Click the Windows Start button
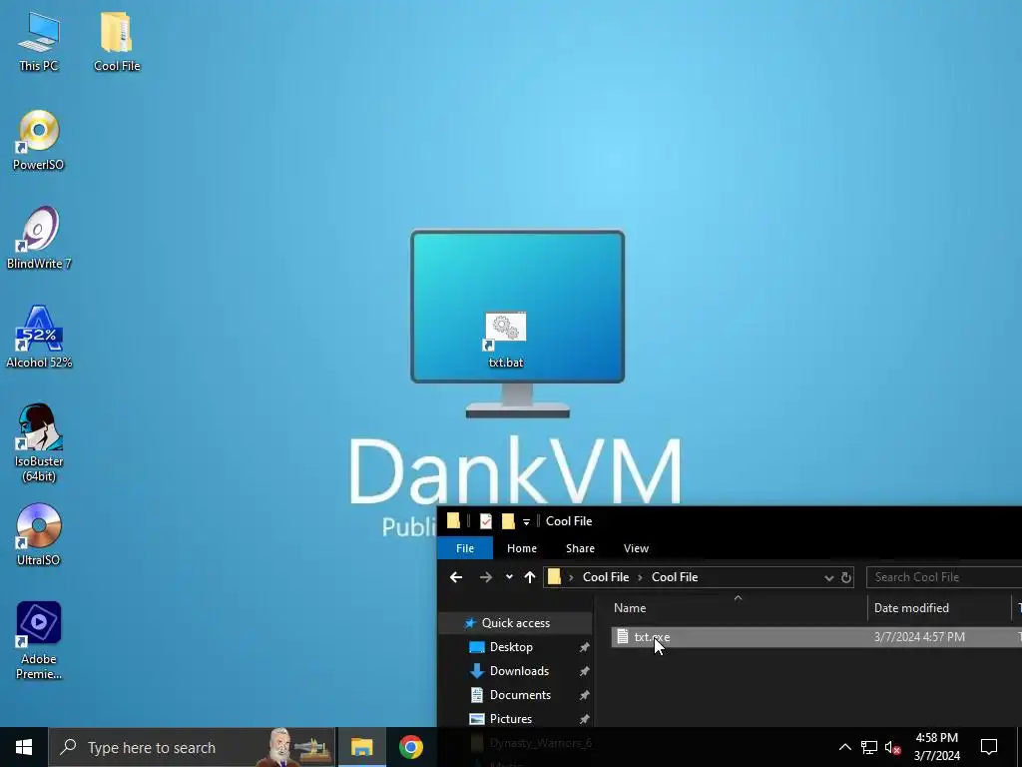Viewport: 1022px width, 767px height. 24,747
